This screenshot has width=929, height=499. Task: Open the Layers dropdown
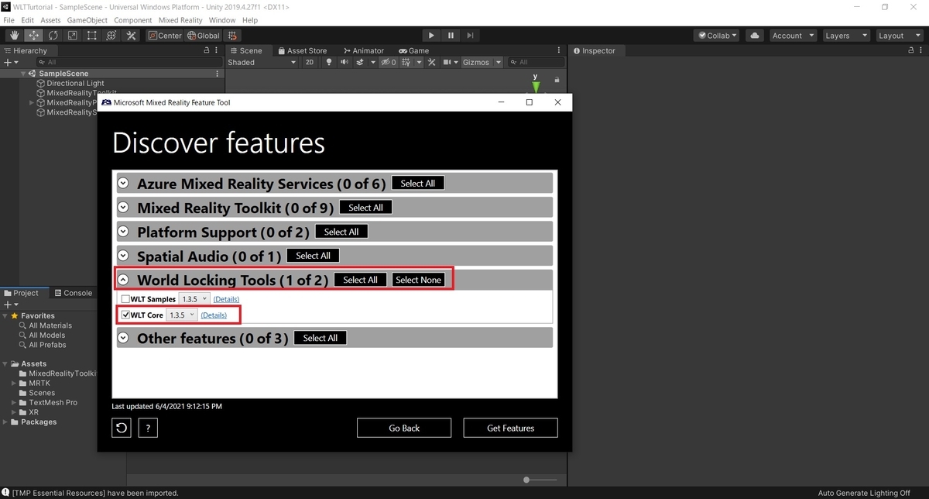point(845,36)
